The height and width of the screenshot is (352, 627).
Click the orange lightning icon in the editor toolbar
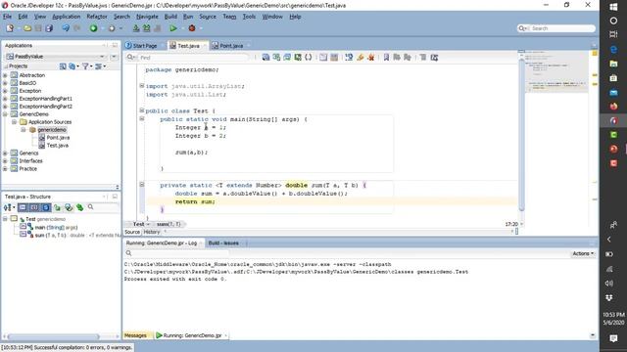361,58
